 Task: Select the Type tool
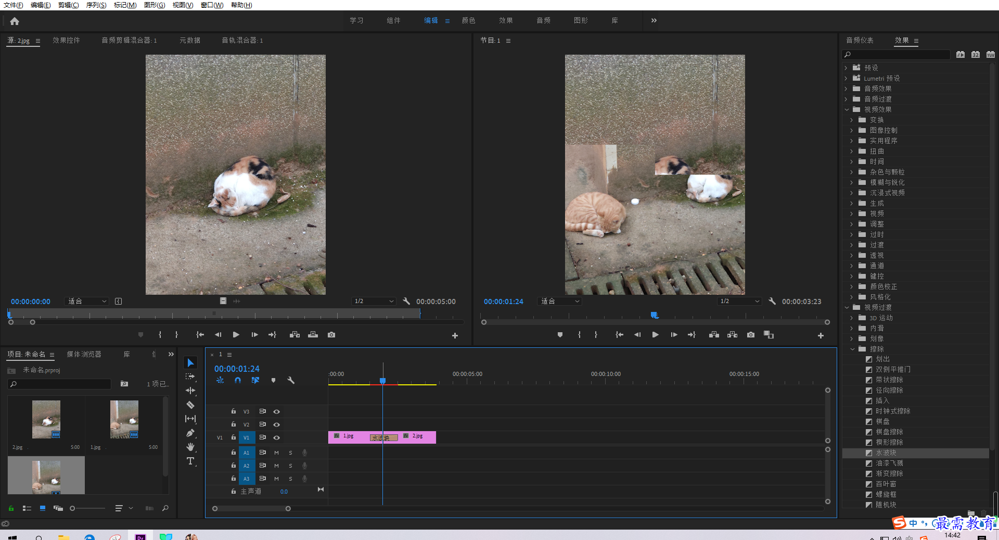pos(190,461)
